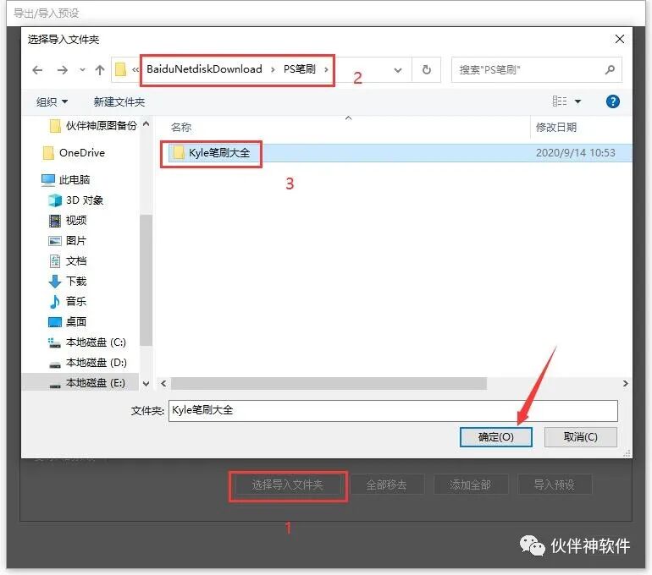Click the 文件夹 name input field
The height and width of the screenshot is (575, 652).
coord(393,411)
